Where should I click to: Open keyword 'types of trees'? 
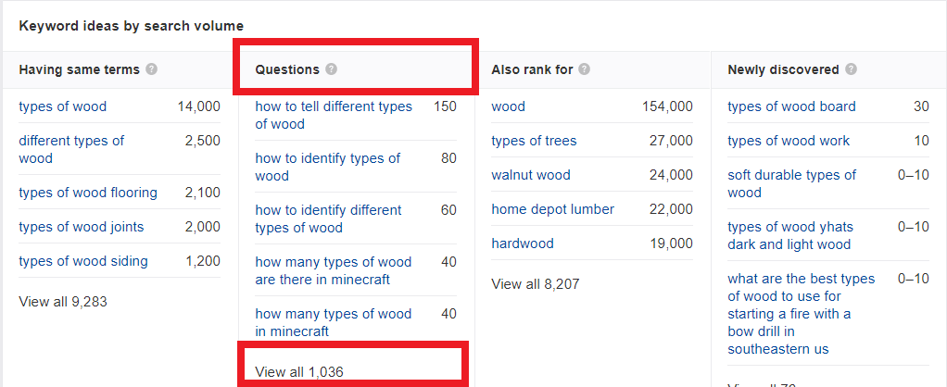click(534, 141)
